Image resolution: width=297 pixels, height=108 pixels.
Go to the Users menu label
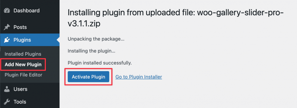coord(21,89)
